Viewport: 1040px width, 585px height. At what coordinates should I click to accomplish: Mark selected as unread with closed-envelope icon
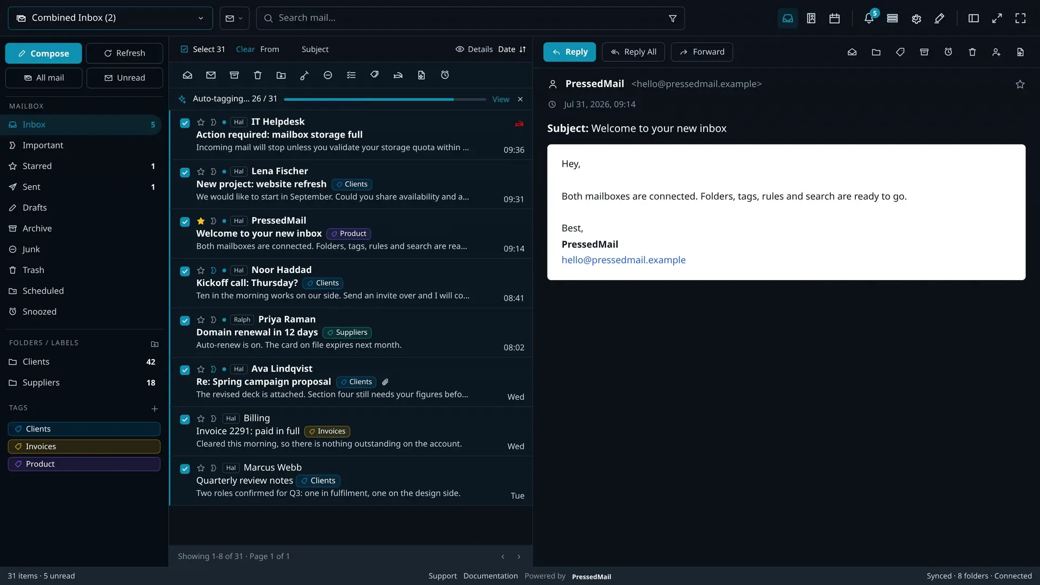pos(211,75)
